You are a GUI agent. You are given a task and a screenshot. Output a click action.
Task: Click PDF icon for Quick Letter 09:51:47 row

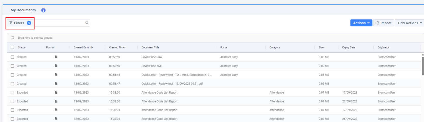(56, 83)
